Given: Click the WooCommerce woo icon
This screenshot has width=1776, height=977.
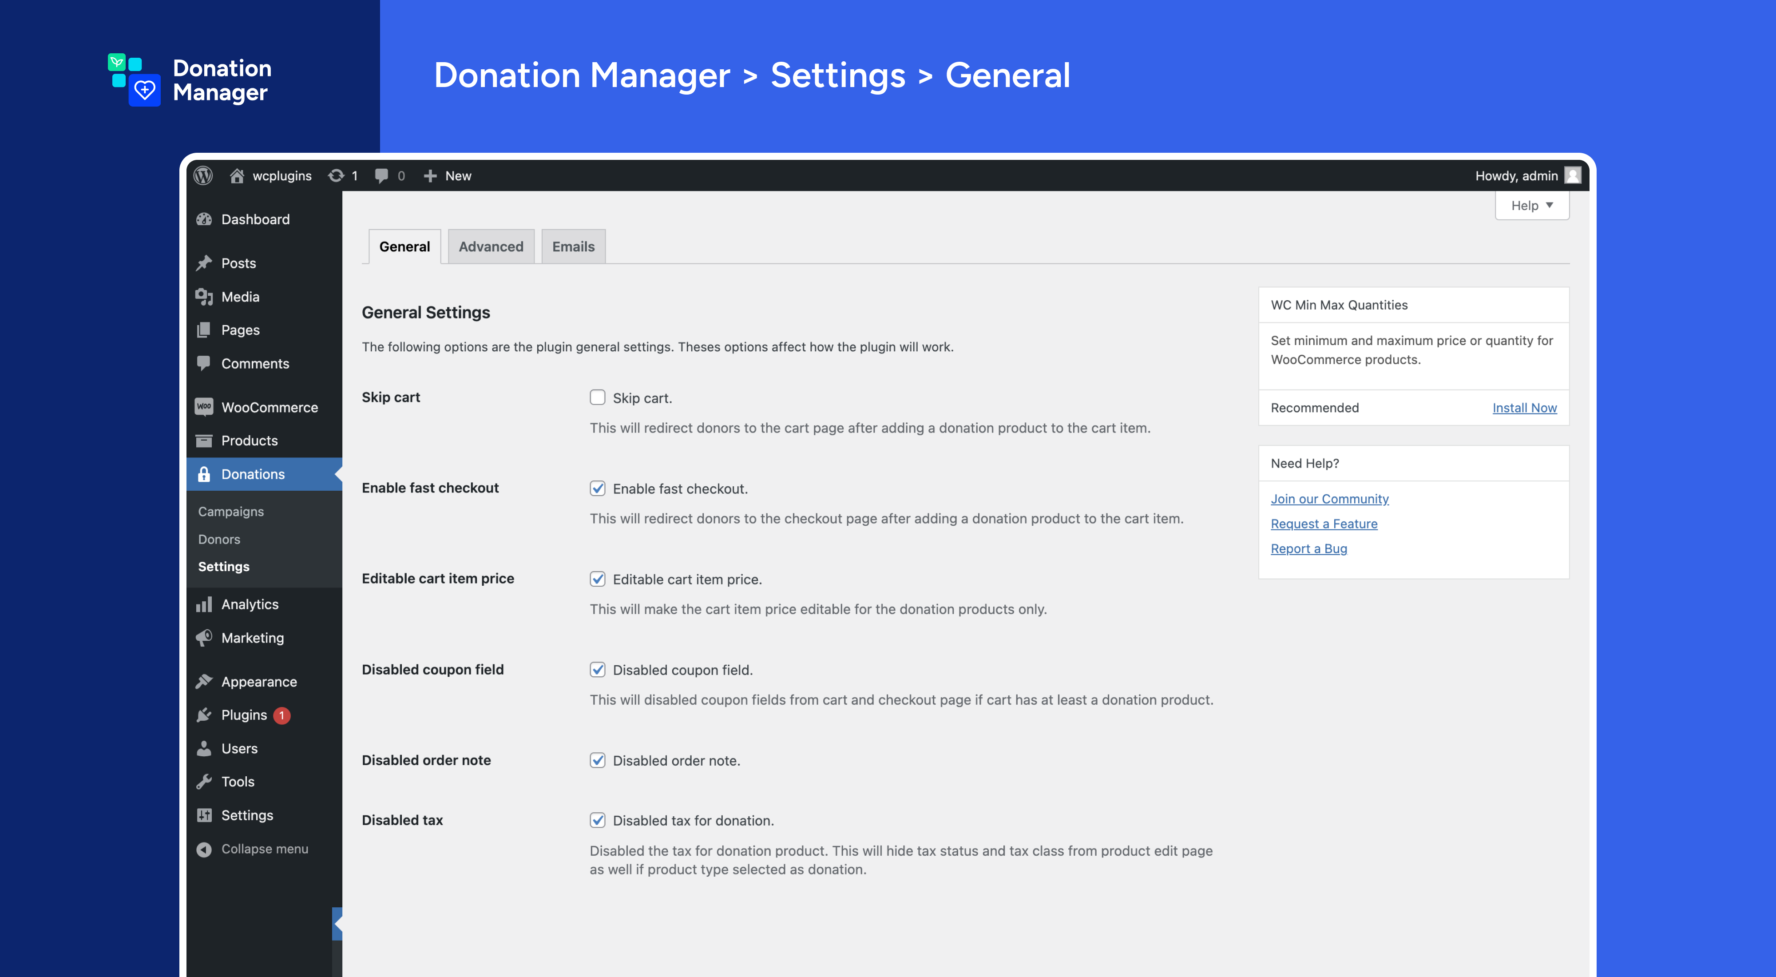Looking at the screenshot, I should pos(204,407).
